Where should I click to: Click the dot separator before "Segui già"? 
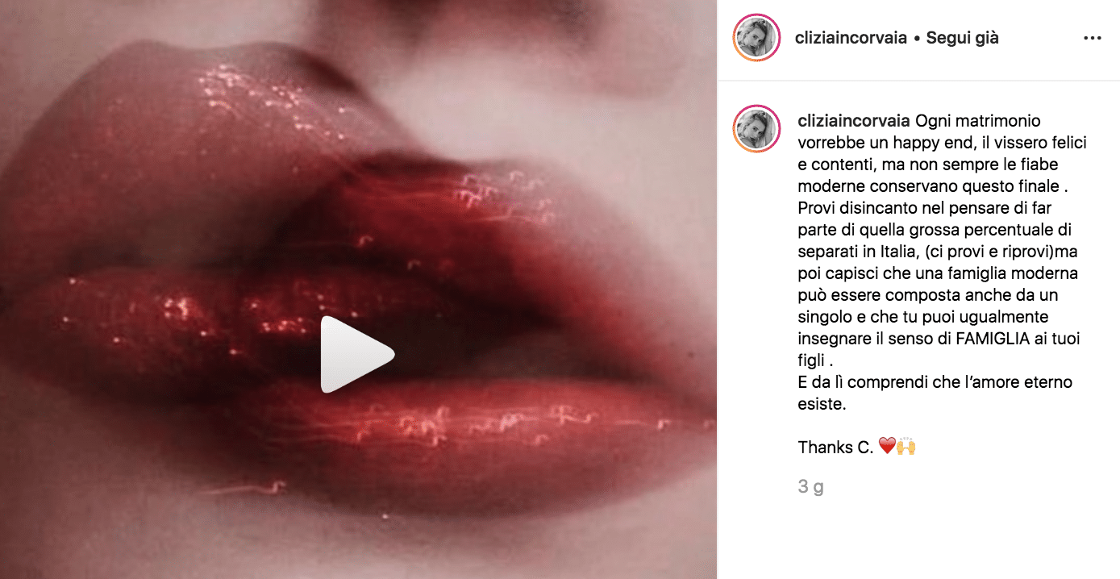point(917,38)
